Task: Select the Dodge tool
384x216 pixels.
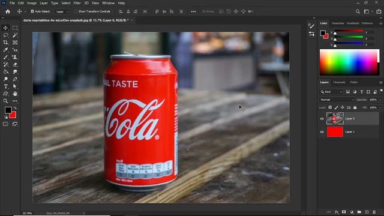Action: pyautogui.click(x=5, y=79)
